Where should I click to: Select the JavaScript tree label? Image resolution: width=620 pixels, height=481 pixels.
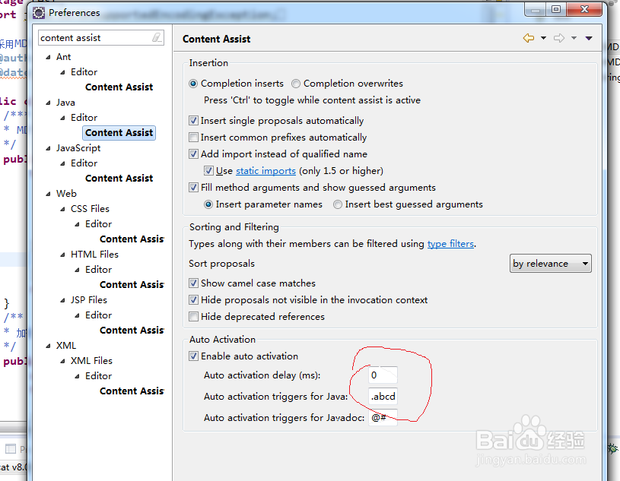[78, 148]
